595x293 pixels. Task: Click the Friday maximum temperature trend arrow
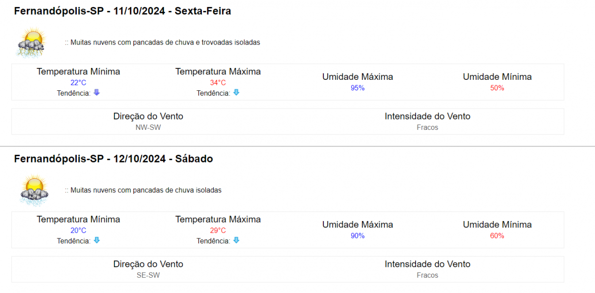[x=237, y=93]
